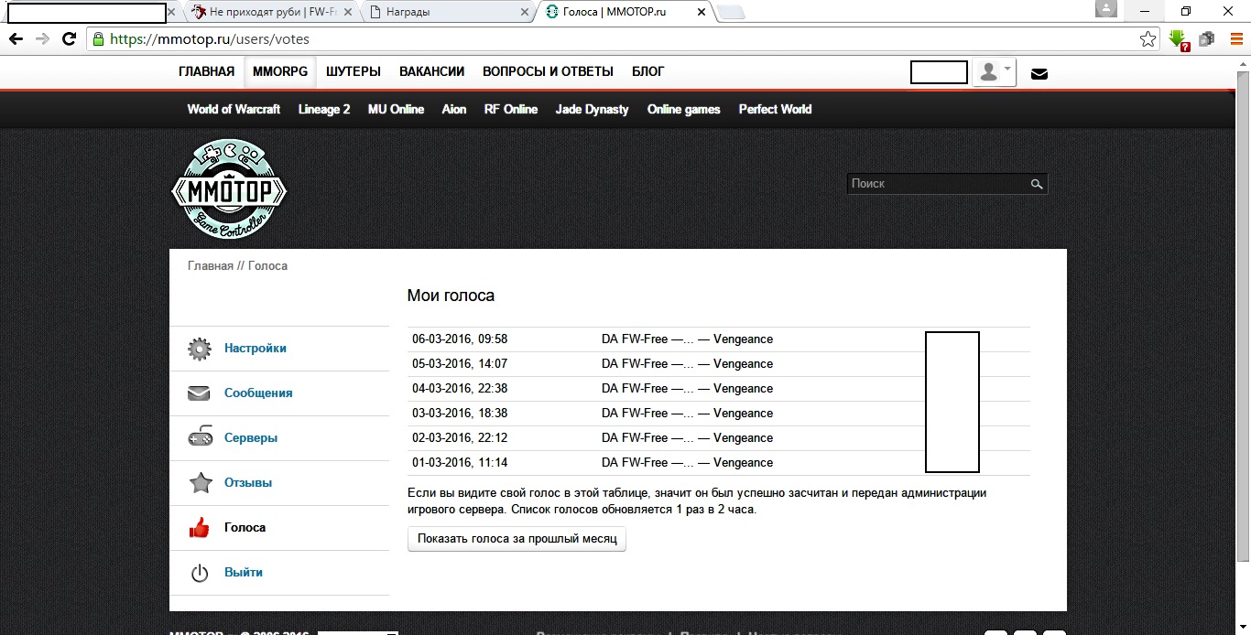Click the Главная breadcrumb link
1251x635 pixels.
[x=210, y=265]
